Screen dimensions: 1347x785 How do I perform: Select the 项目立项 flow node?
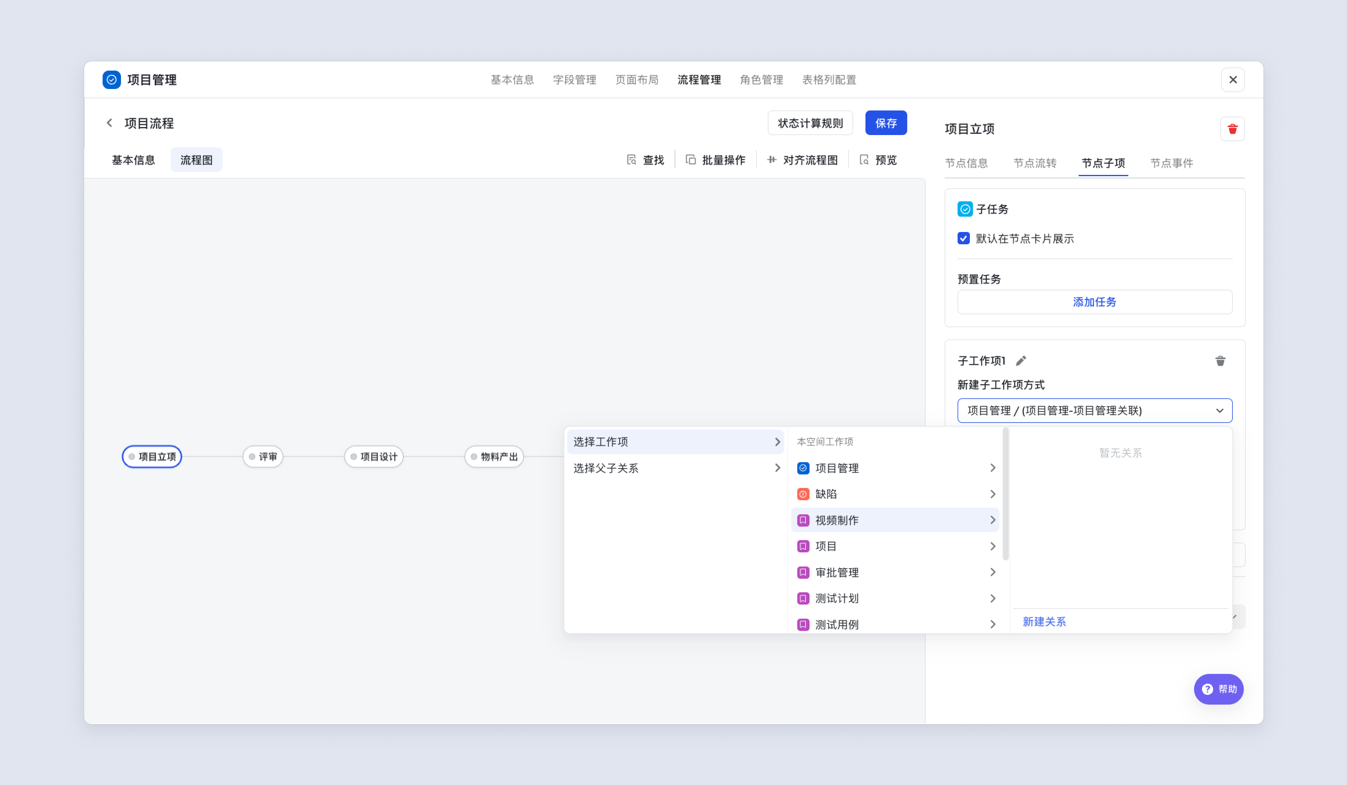click(152, 457)
